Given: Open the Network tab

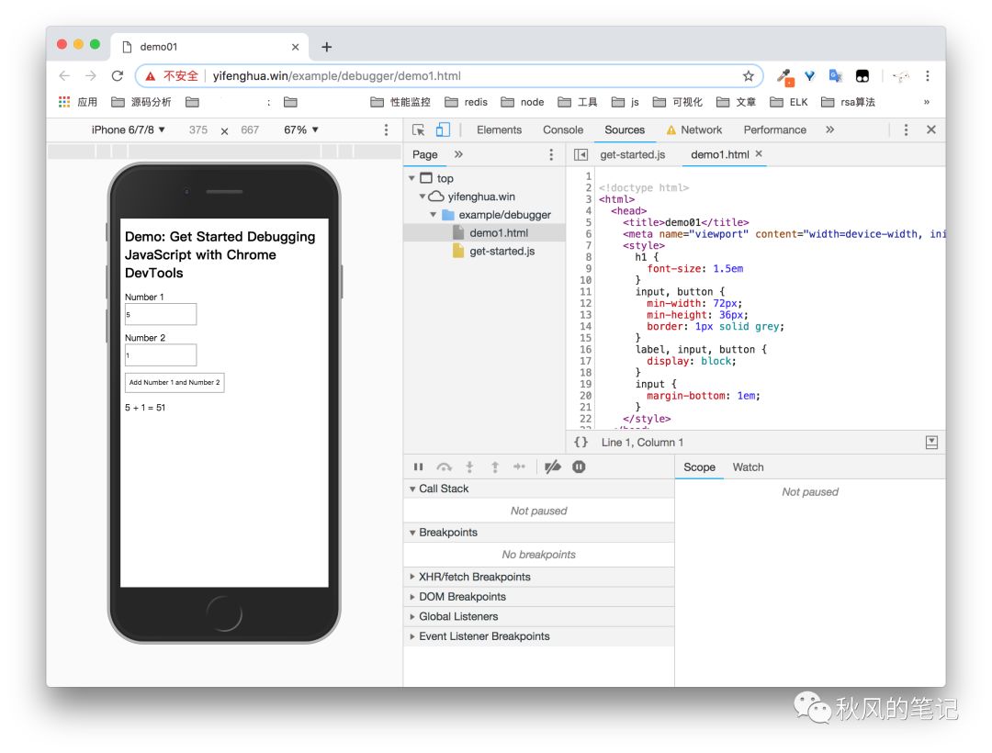Looking at the screenshot, I should 694,129.
